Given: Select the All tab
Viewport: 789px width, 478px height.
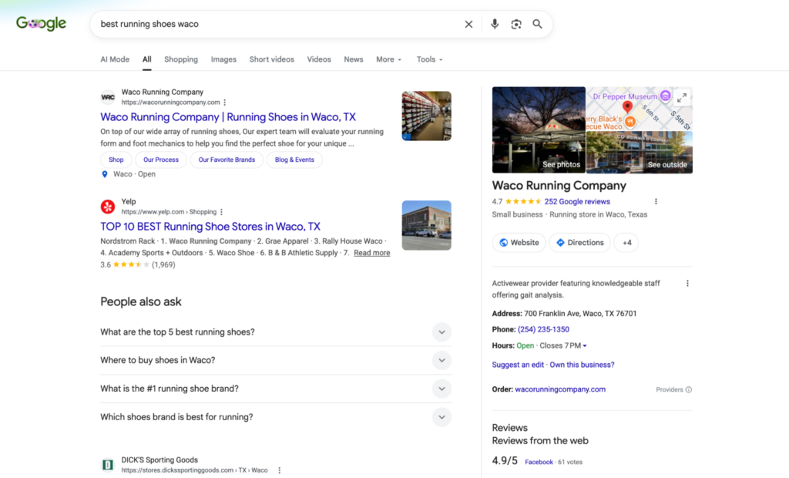Looking at the screenshot, I should click(x=146, y=59).
